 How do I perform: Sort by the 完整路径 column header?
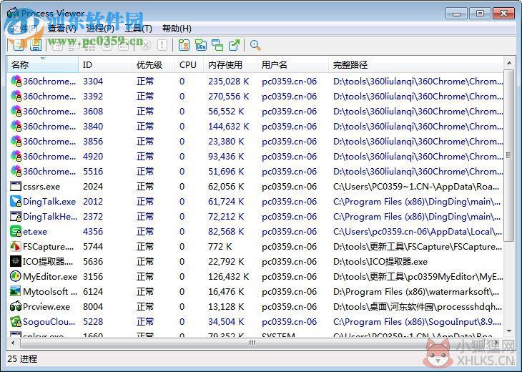click(415, 64)
